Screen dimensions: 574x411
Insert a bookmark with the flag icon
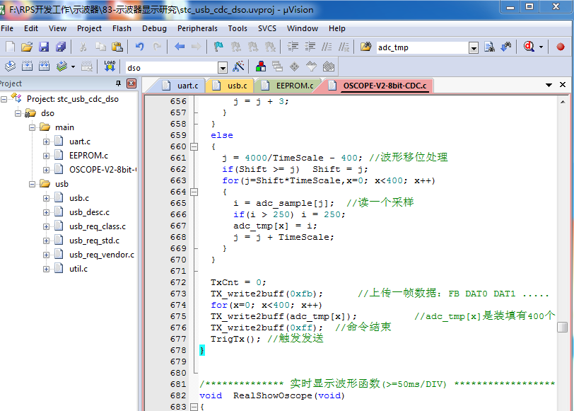(x=218, y=47)
